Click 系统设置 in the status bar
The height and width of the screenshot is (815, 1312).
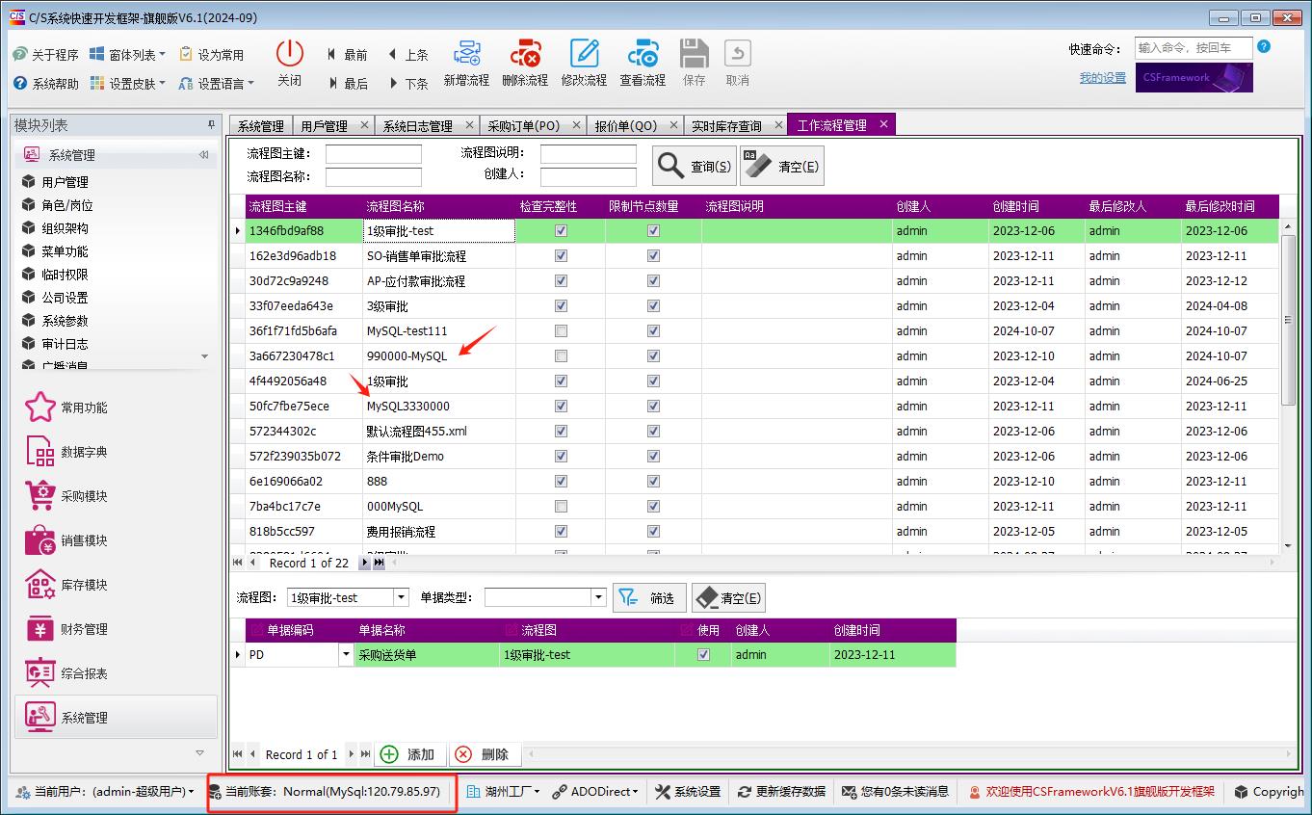tap(688, 792)
